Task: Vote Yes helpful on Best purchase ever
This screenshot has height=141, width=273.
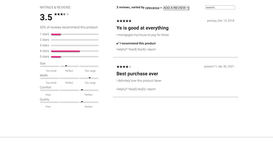Action: point(132,89)
